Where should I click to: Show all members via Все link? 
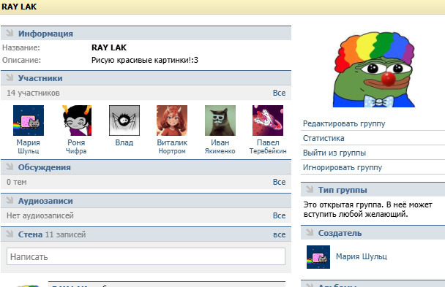tap(279, 93)
